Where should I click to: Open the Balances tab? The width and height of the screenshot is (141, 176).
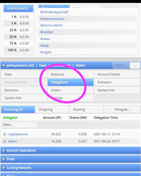(70, 74)
